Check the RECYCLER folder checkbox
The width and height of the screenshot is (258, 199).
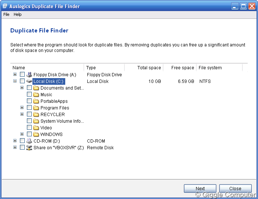point(29,114)
